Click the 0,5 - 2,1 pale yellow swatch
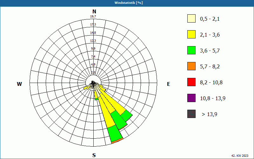Image resolution: width=254 pixels, height=159 pixels. tap(191, 18)
